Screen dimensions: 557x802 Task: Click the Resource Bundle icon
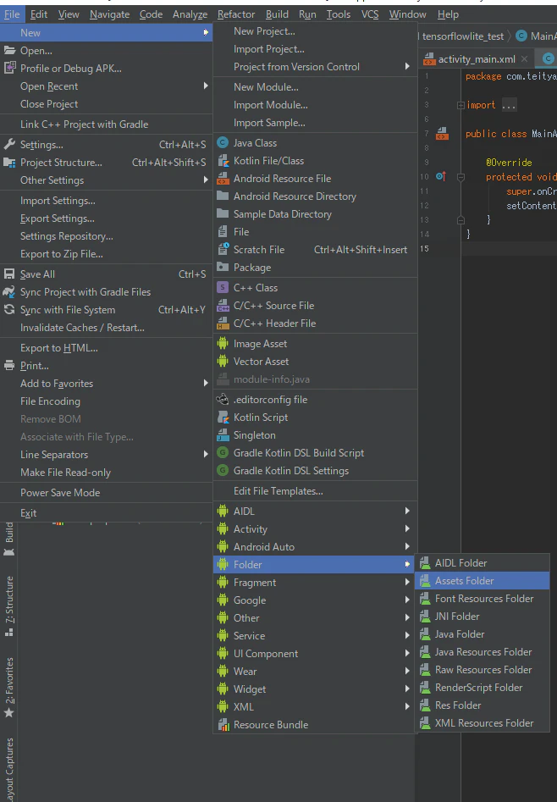(223, 725)
